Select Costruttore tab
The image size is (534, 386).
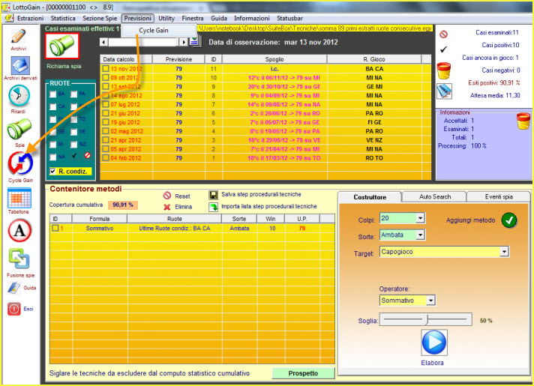[370, 197]
